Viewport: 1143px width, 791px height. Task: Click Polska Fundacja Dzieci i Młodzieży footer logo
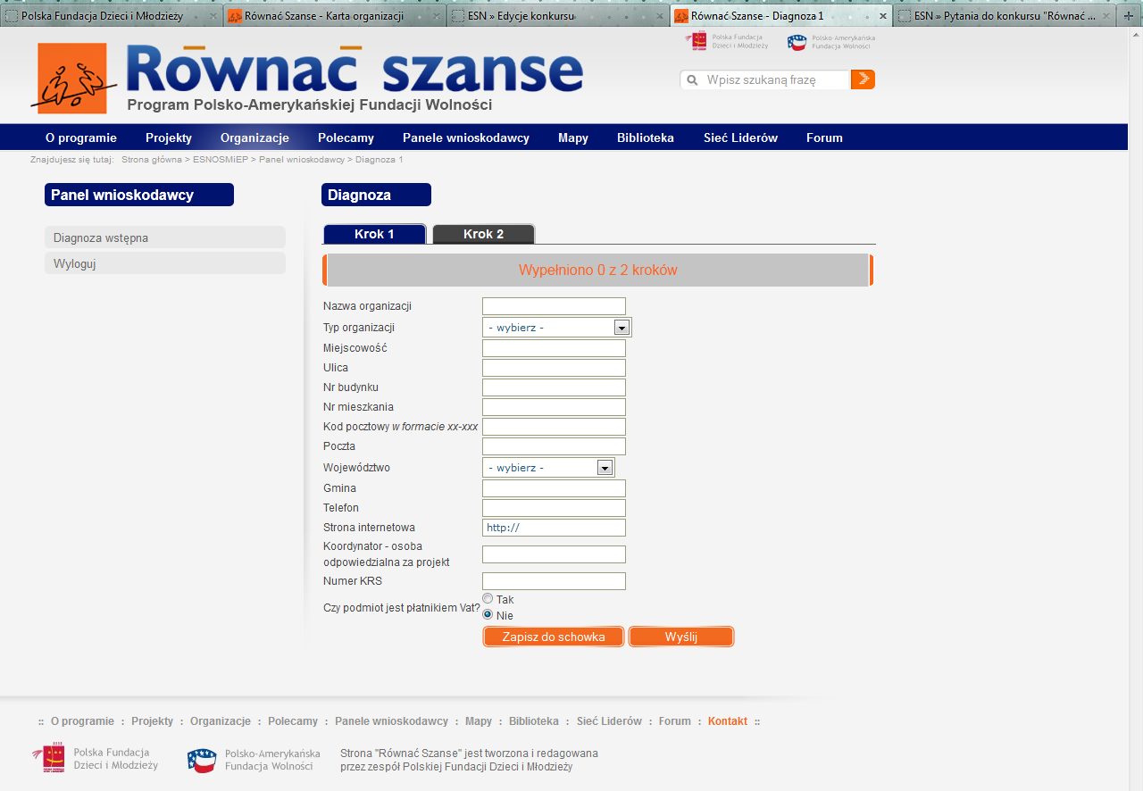96,759
